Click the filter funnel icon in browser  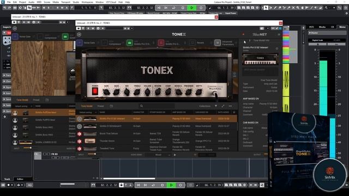(x=216, y=106)
